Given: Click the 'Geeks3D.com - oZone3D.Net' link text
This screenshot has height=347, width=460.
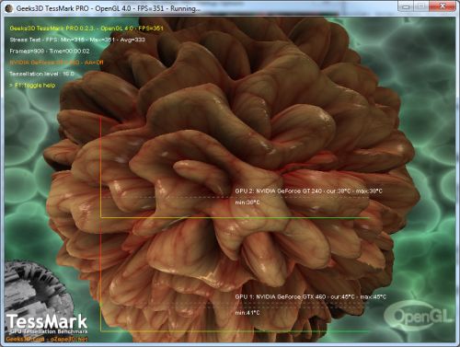Looking at the screenshot, I should pyautogui.click(x=47, y=340).
